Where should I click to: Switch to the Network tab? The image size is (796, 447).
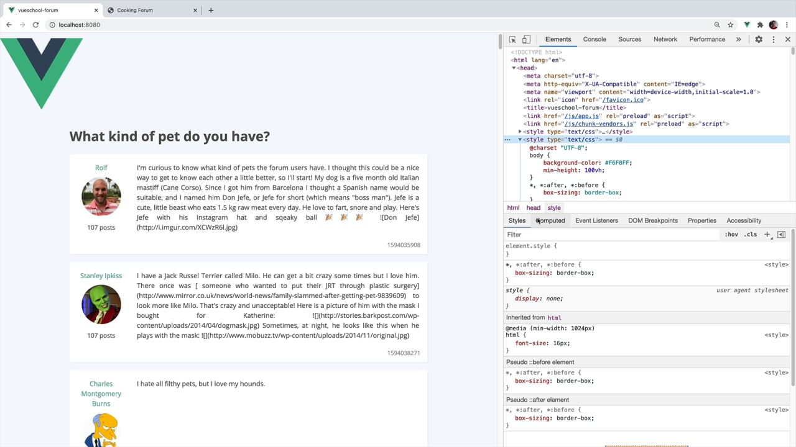click(665, 39)
